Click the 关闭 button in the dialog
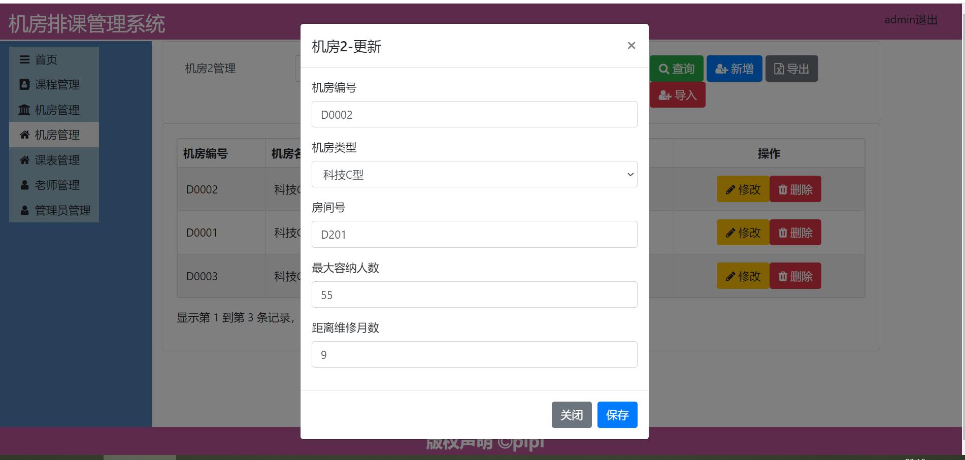965x460 pixels. 572,415
